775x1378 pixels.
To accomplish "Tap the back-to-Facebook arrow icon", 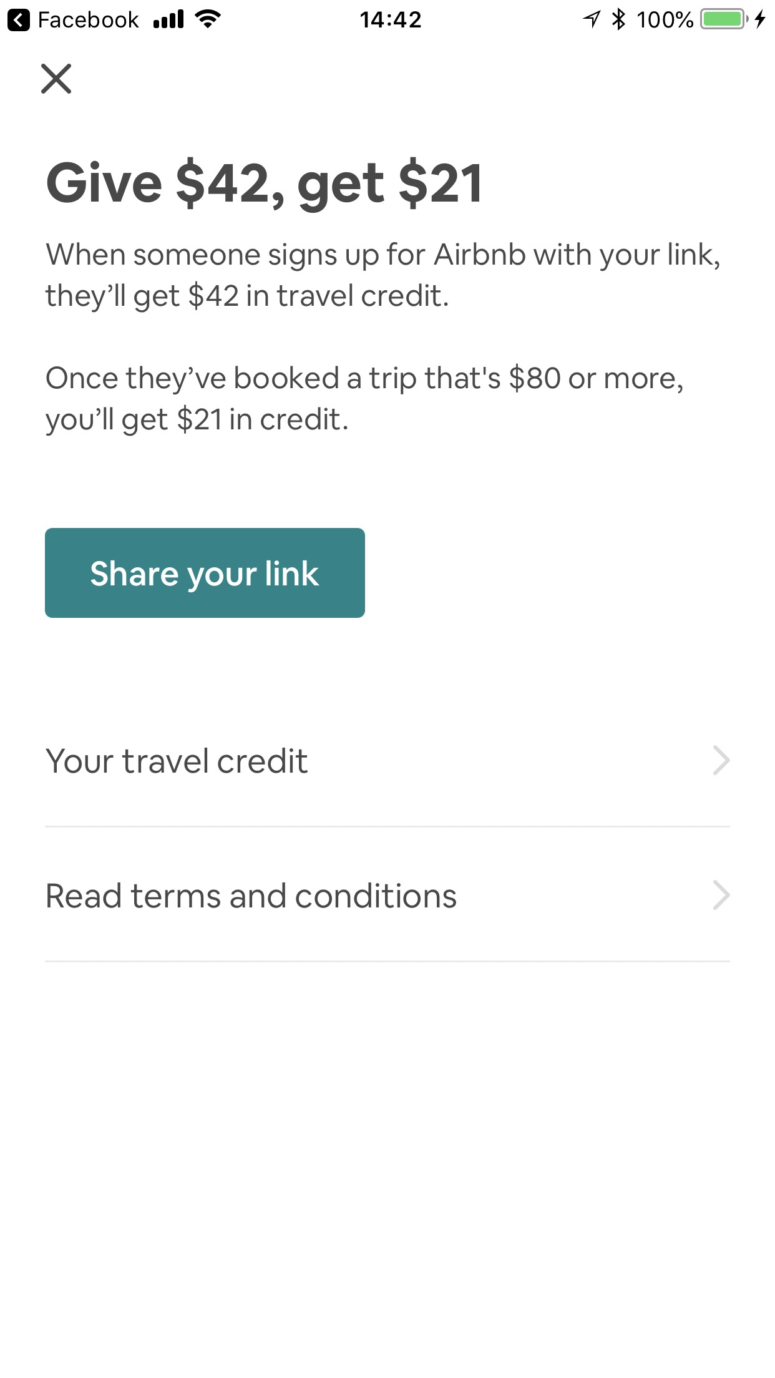I will pos(19,20).
